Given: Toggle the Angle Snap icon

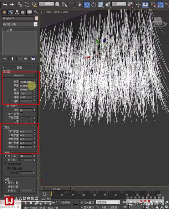Looking at the screenshot, I should pyautogui.click(x=161, y=5).
